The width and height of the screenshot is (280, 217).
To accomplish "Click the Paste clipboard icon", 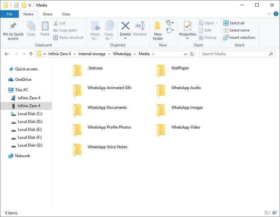I will click(x=45, y=26).
